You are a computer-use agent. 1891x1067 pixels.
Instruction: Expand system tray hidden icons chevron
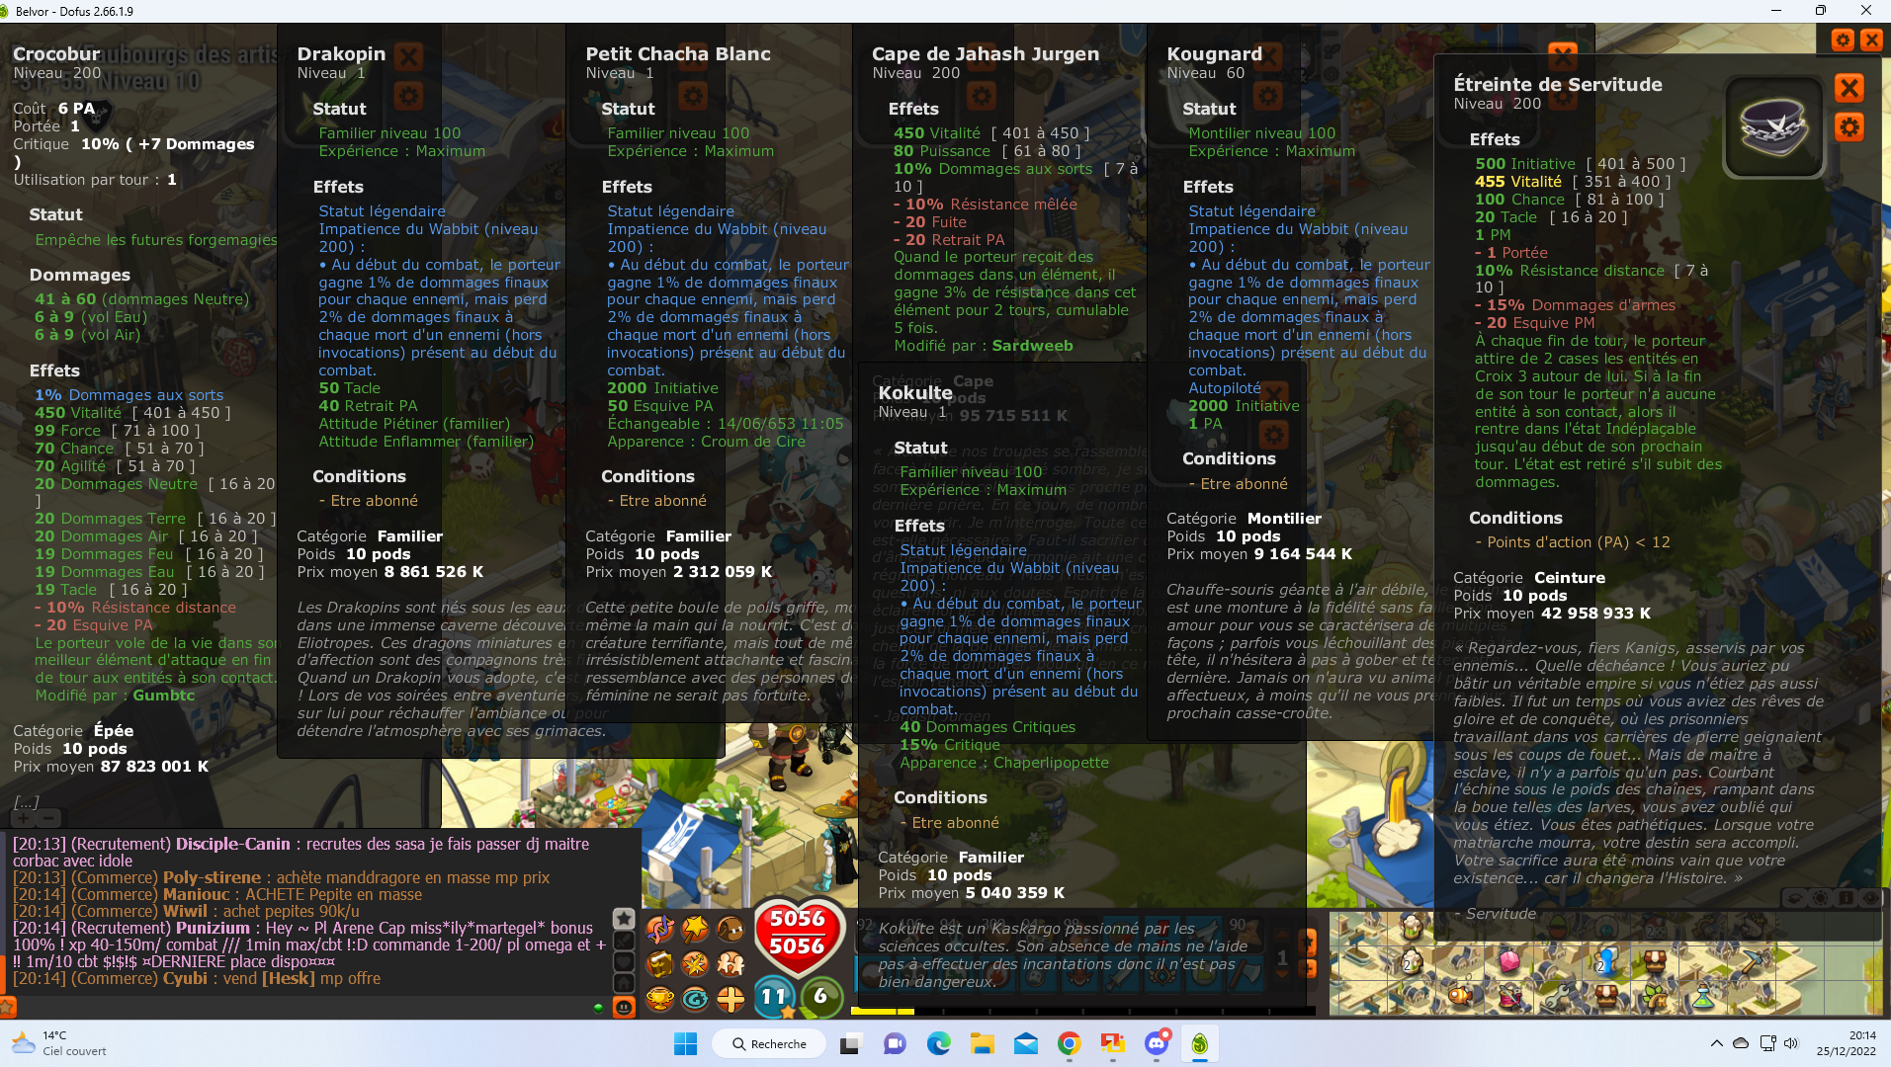point(1716,1043)
